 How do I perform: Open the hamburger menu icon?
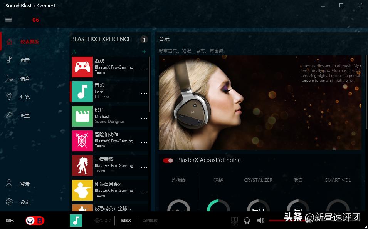(8, 20)
